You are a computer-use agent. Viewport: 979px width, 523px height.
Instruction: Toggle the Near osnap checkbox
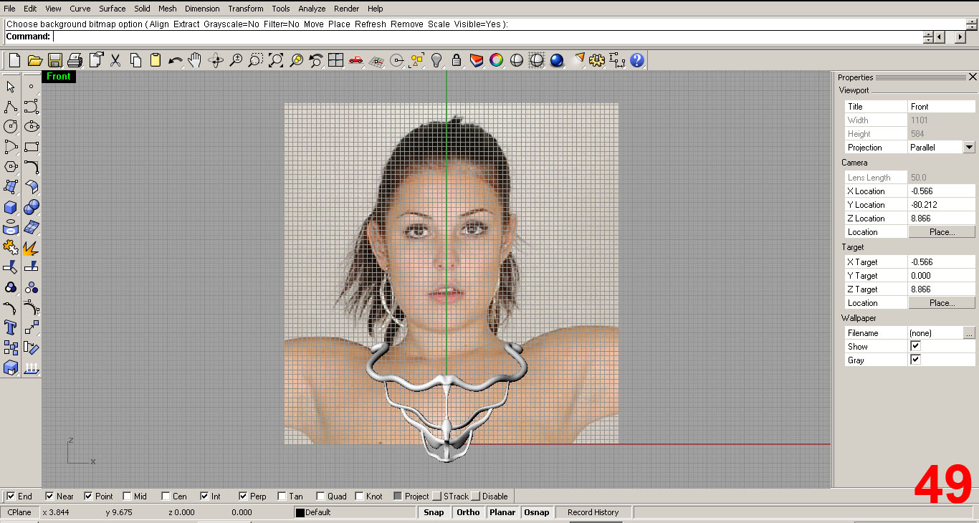pos(50,496)
